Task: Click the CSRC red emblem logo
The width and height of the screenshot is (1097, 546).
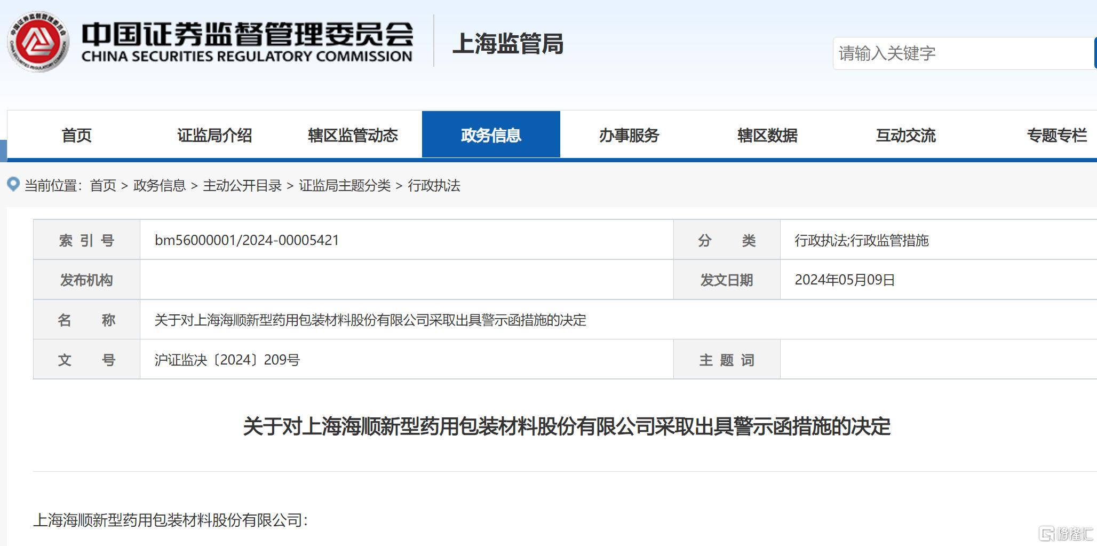Action: 38,42
